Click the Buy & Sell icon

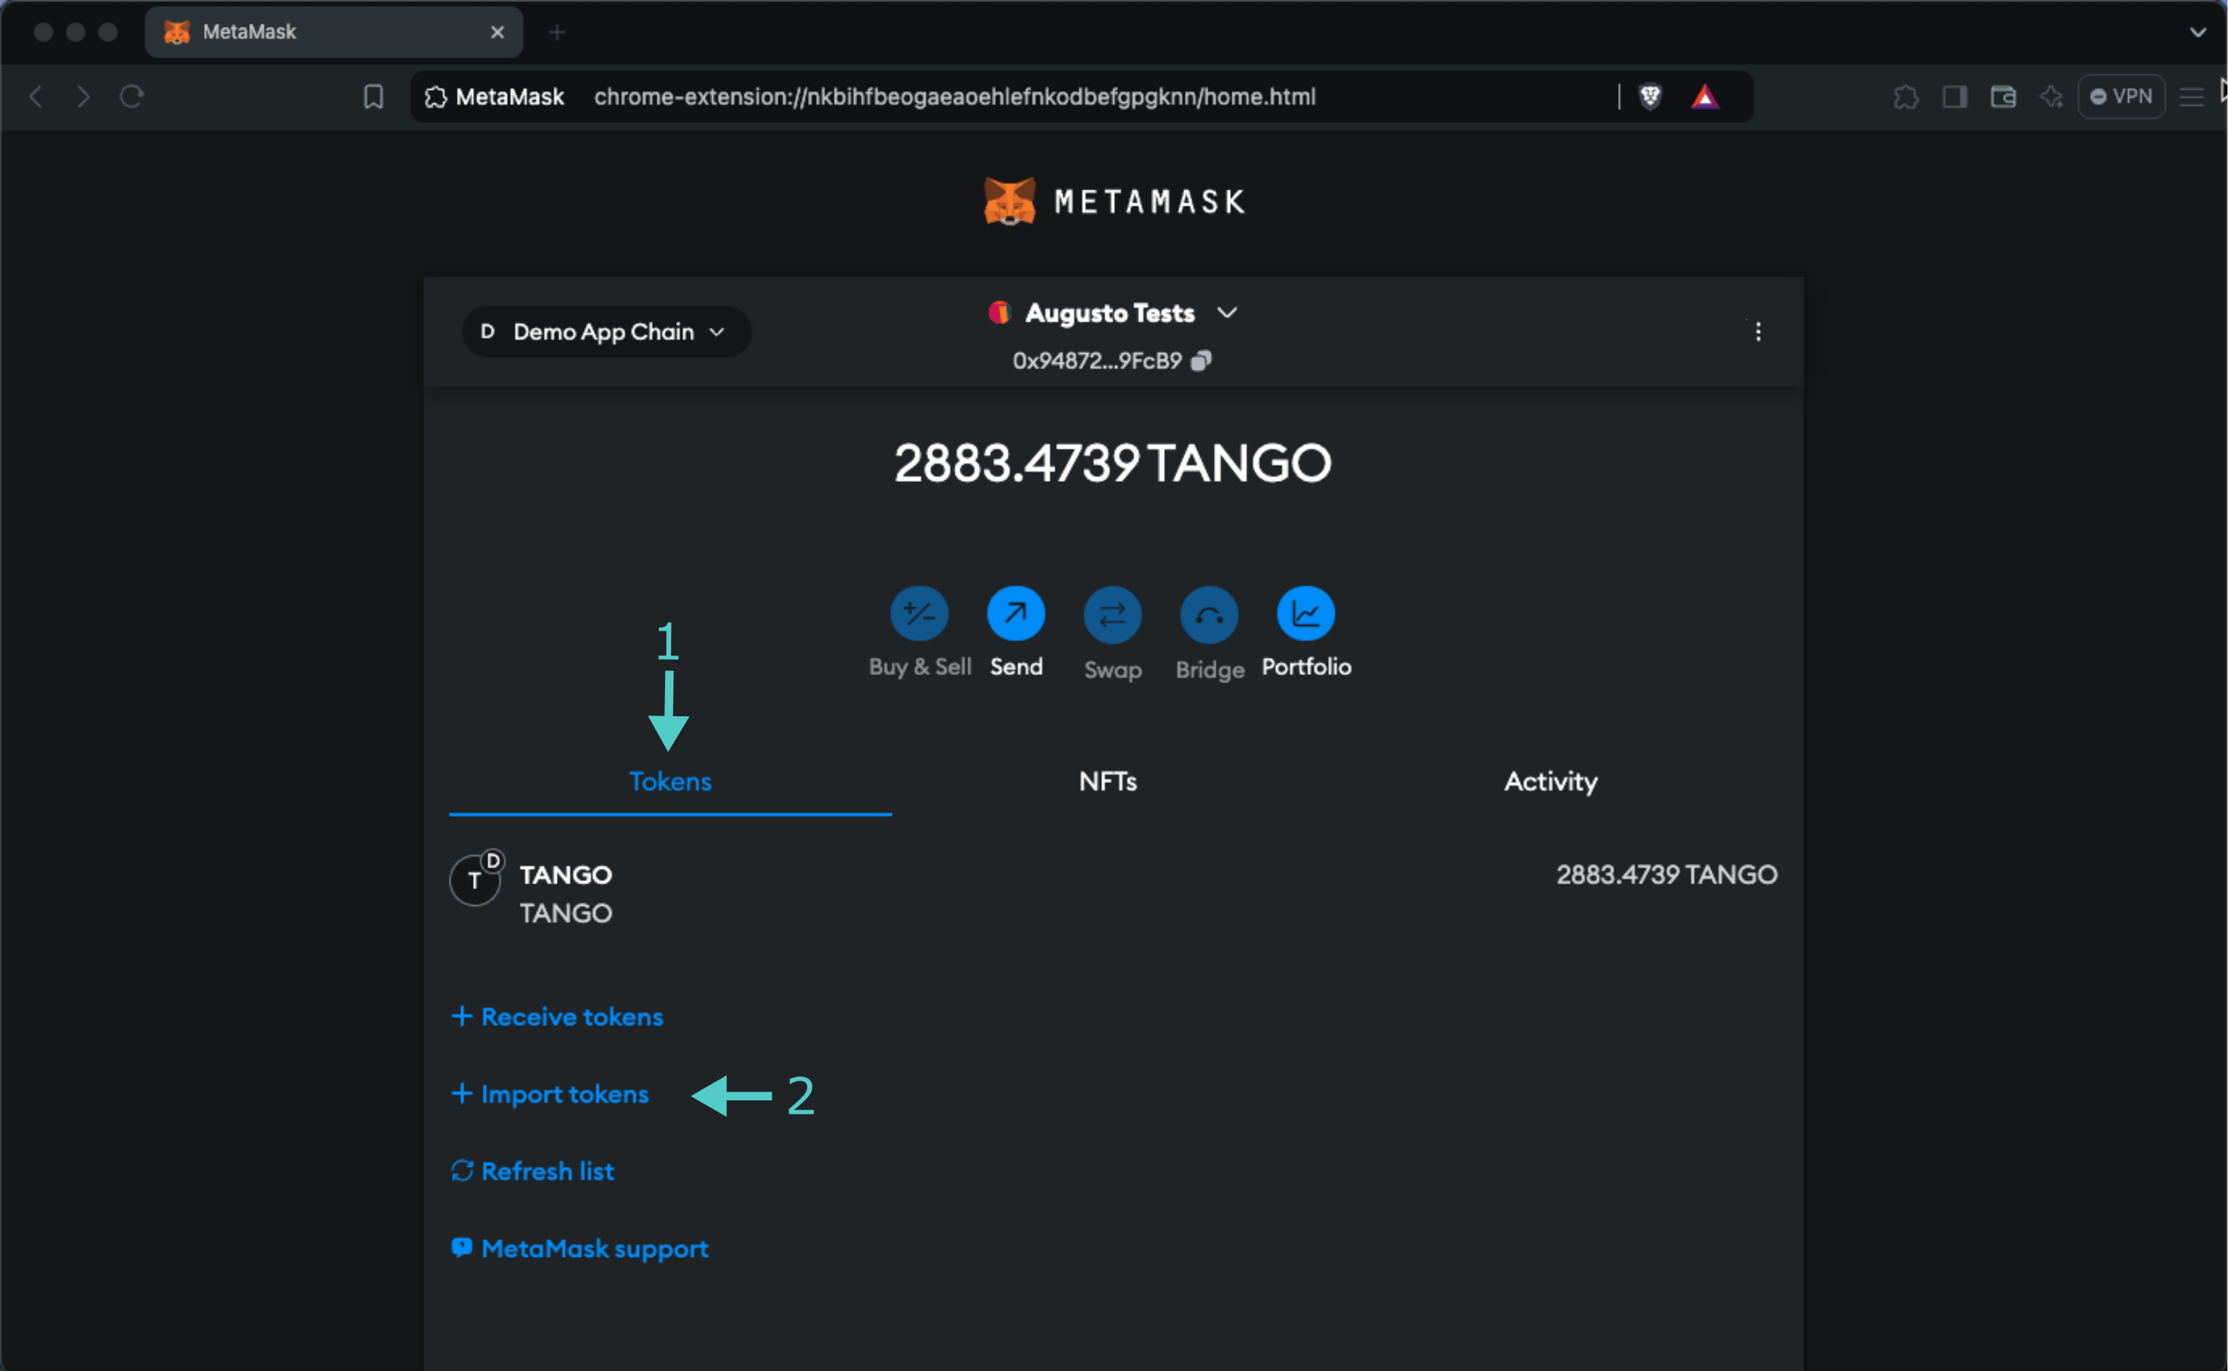920,614
